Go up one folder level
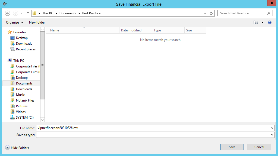 (28, 13)
